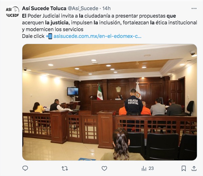203x176 pixels.
Task: Click the tweet text about Poder Judicial
Action: (x=110, y=23)
